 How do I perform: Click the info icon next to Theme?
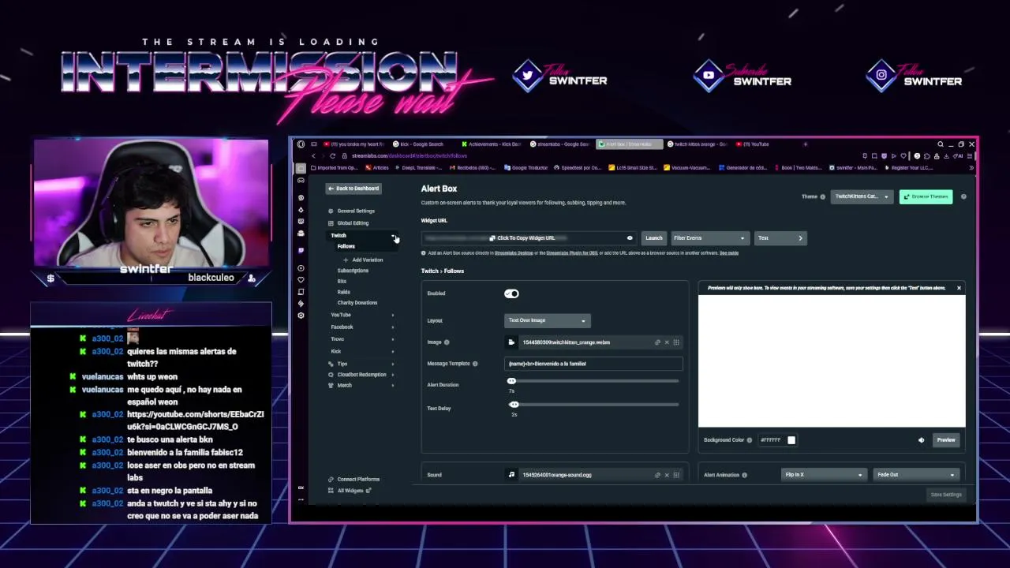(x=822, y=197)
